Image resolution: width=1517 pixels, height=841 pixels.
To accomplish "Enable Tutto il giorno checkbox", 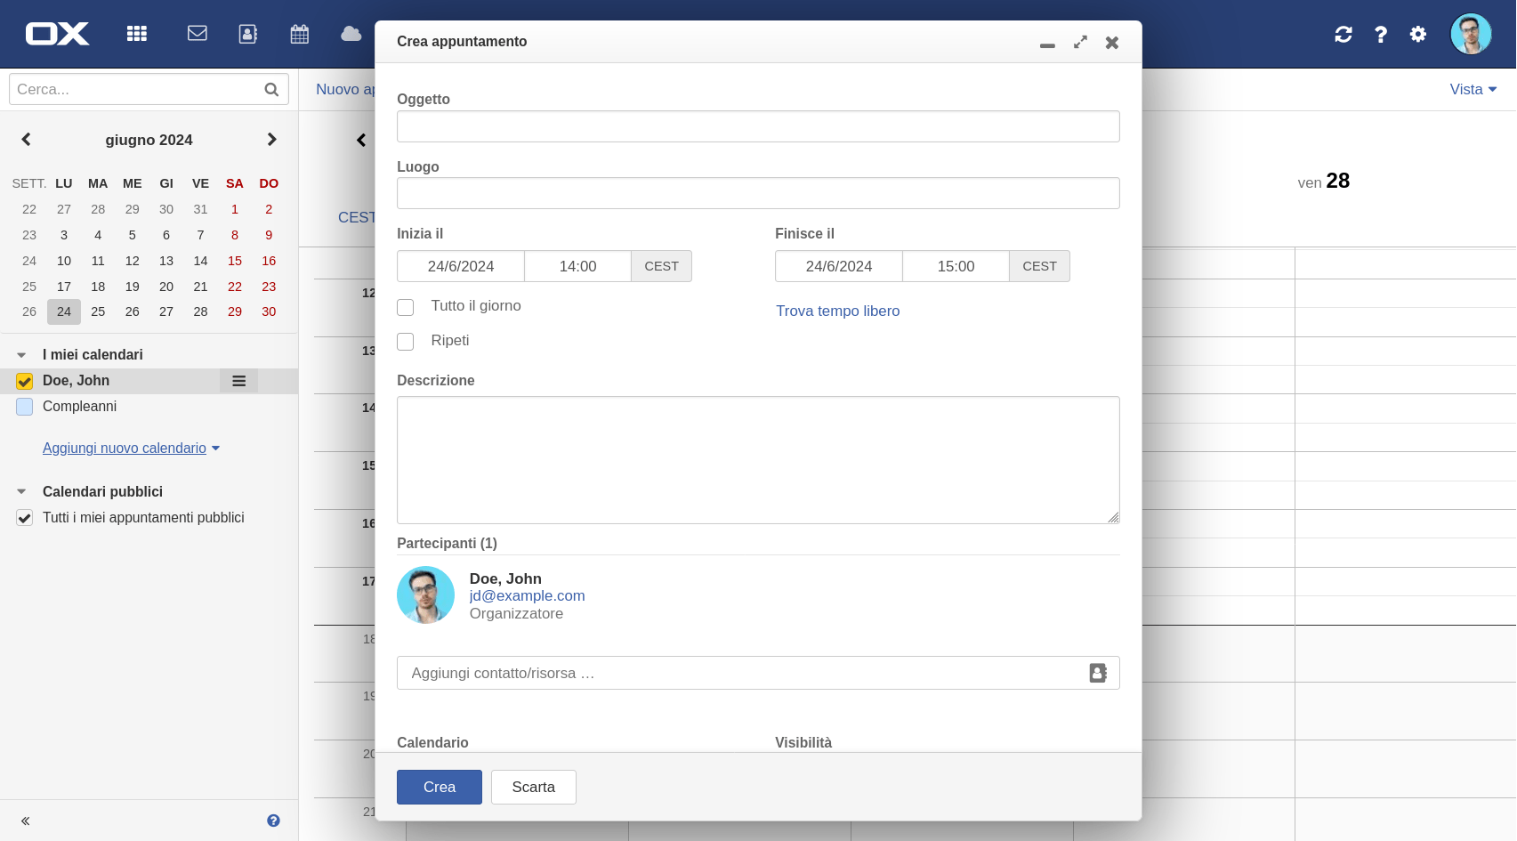I will [x=406, y=307].
